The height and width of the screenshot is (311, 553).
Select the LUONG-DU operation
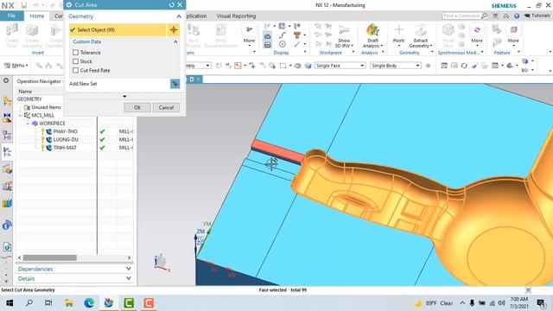(66, 140)
